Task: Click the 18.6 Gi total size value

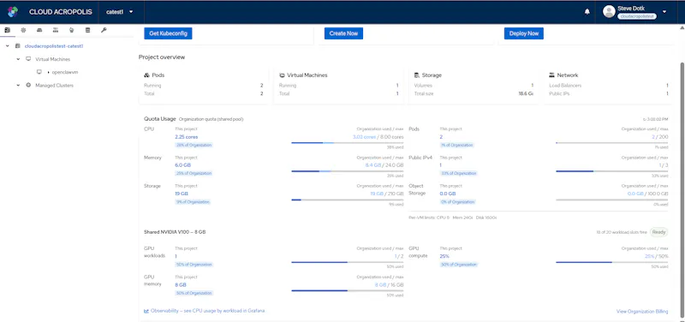Action: pos(526,93)
